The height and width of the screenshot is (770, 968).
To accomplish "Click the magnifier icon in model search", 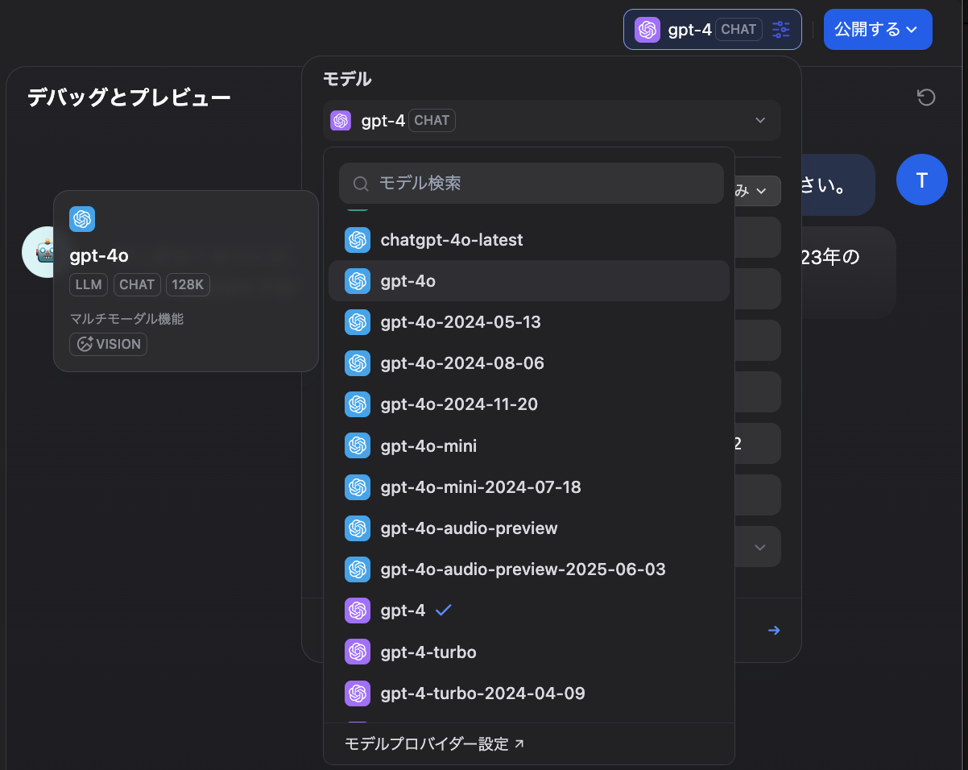I will coord(360,184).
